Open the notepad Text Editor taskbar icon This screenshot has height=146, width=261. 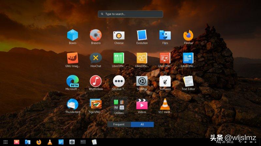pyautogui.click(x=94, y=142)
